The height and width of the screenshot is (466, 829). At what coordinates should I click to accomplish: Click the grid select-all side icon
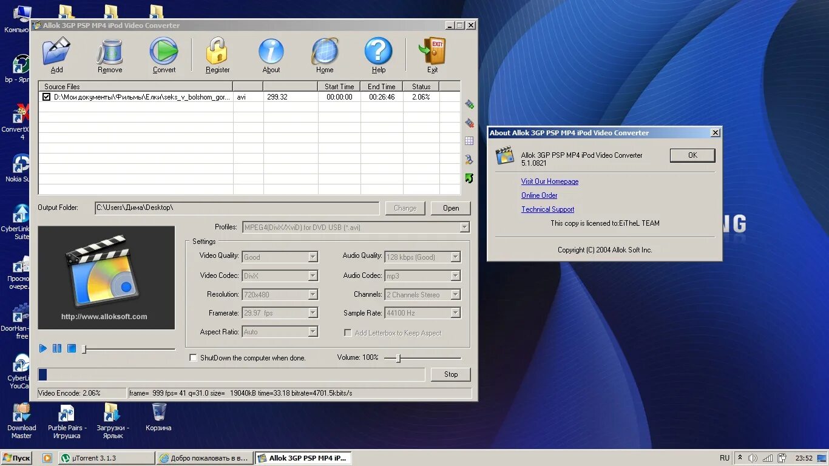pos(469,141)
